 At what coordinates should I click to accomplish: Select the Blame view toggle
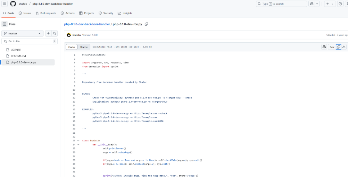pyautogui.click(x=84, y=47)
